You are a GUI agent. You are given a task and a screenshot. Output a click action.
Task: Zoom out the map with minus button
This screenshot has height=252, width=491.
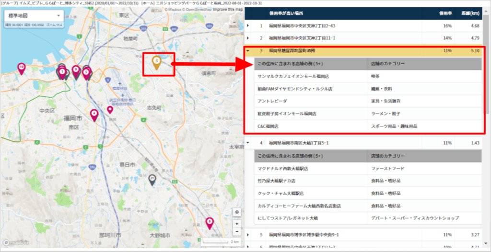coord(237,232)
